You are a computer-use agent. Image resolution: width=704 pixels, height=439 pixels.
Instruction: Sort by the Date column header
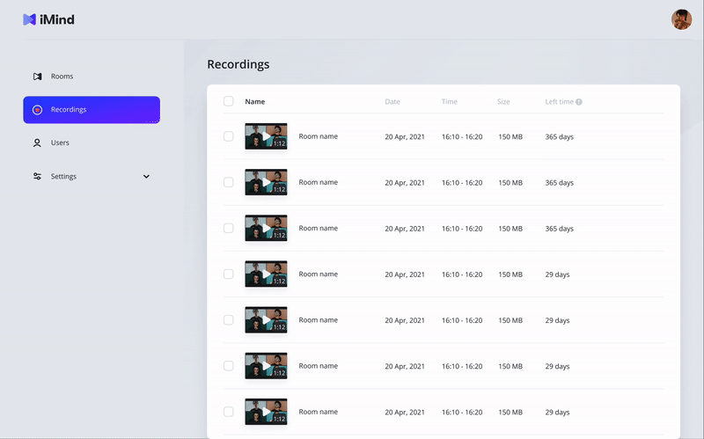[x=392, y=102]
